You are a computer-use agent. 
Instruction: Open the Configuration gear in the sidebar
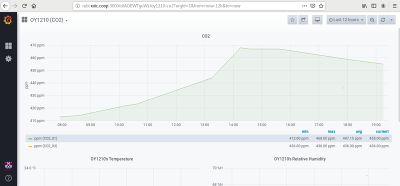tap(8, 59)
